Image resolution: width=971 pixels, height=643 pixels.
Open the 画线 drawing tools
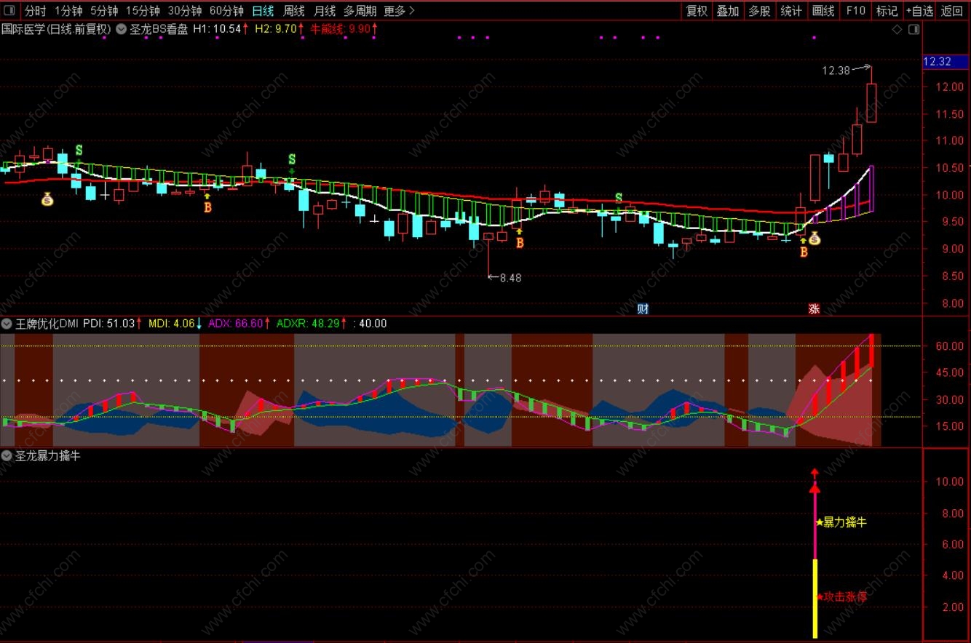click(823, 11)
